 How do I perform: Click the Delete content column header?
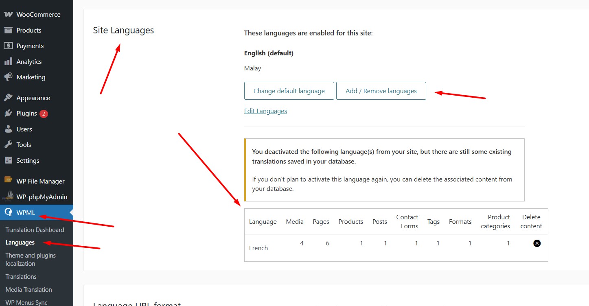point(531,222)
